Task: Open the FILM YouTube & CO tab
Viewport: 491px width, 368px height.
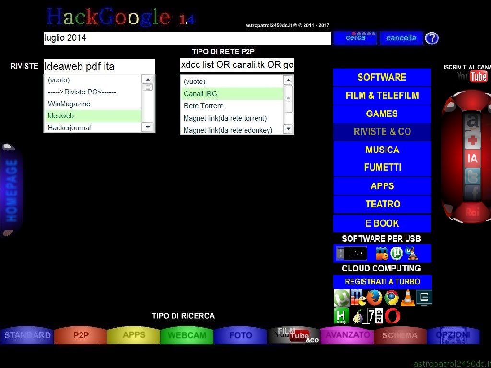Action: tap(294, 335)
